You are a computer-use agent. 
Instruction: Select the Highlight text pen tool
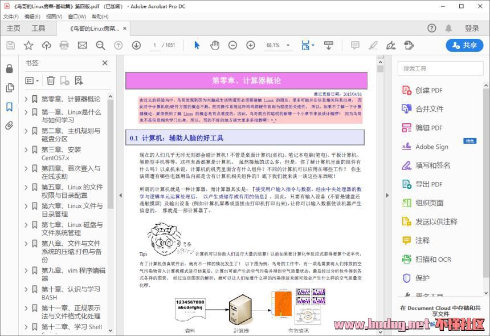(373, 46)
